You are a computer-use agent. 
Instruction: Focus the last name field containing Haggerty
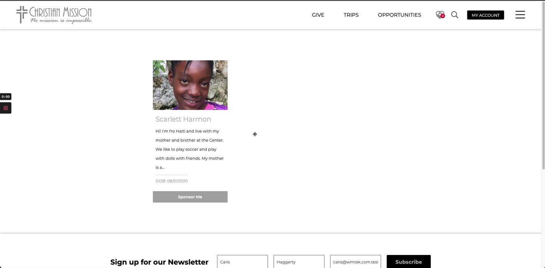point(299,262)
